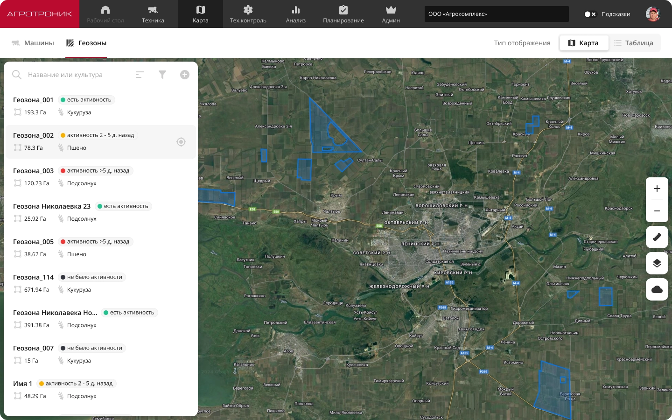Open the user avatar menu
Screen dimensions: 672x420
[653, 14]
